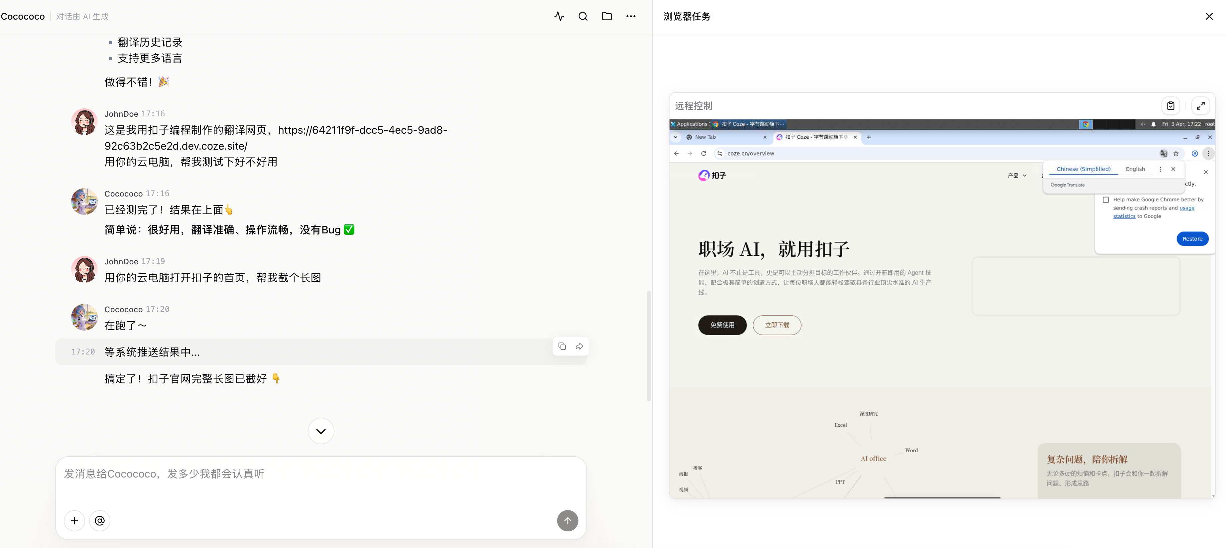Copy the '等系统推送结果中' message
This screenshot has height=548, width=1226.
tap(562, 346)
